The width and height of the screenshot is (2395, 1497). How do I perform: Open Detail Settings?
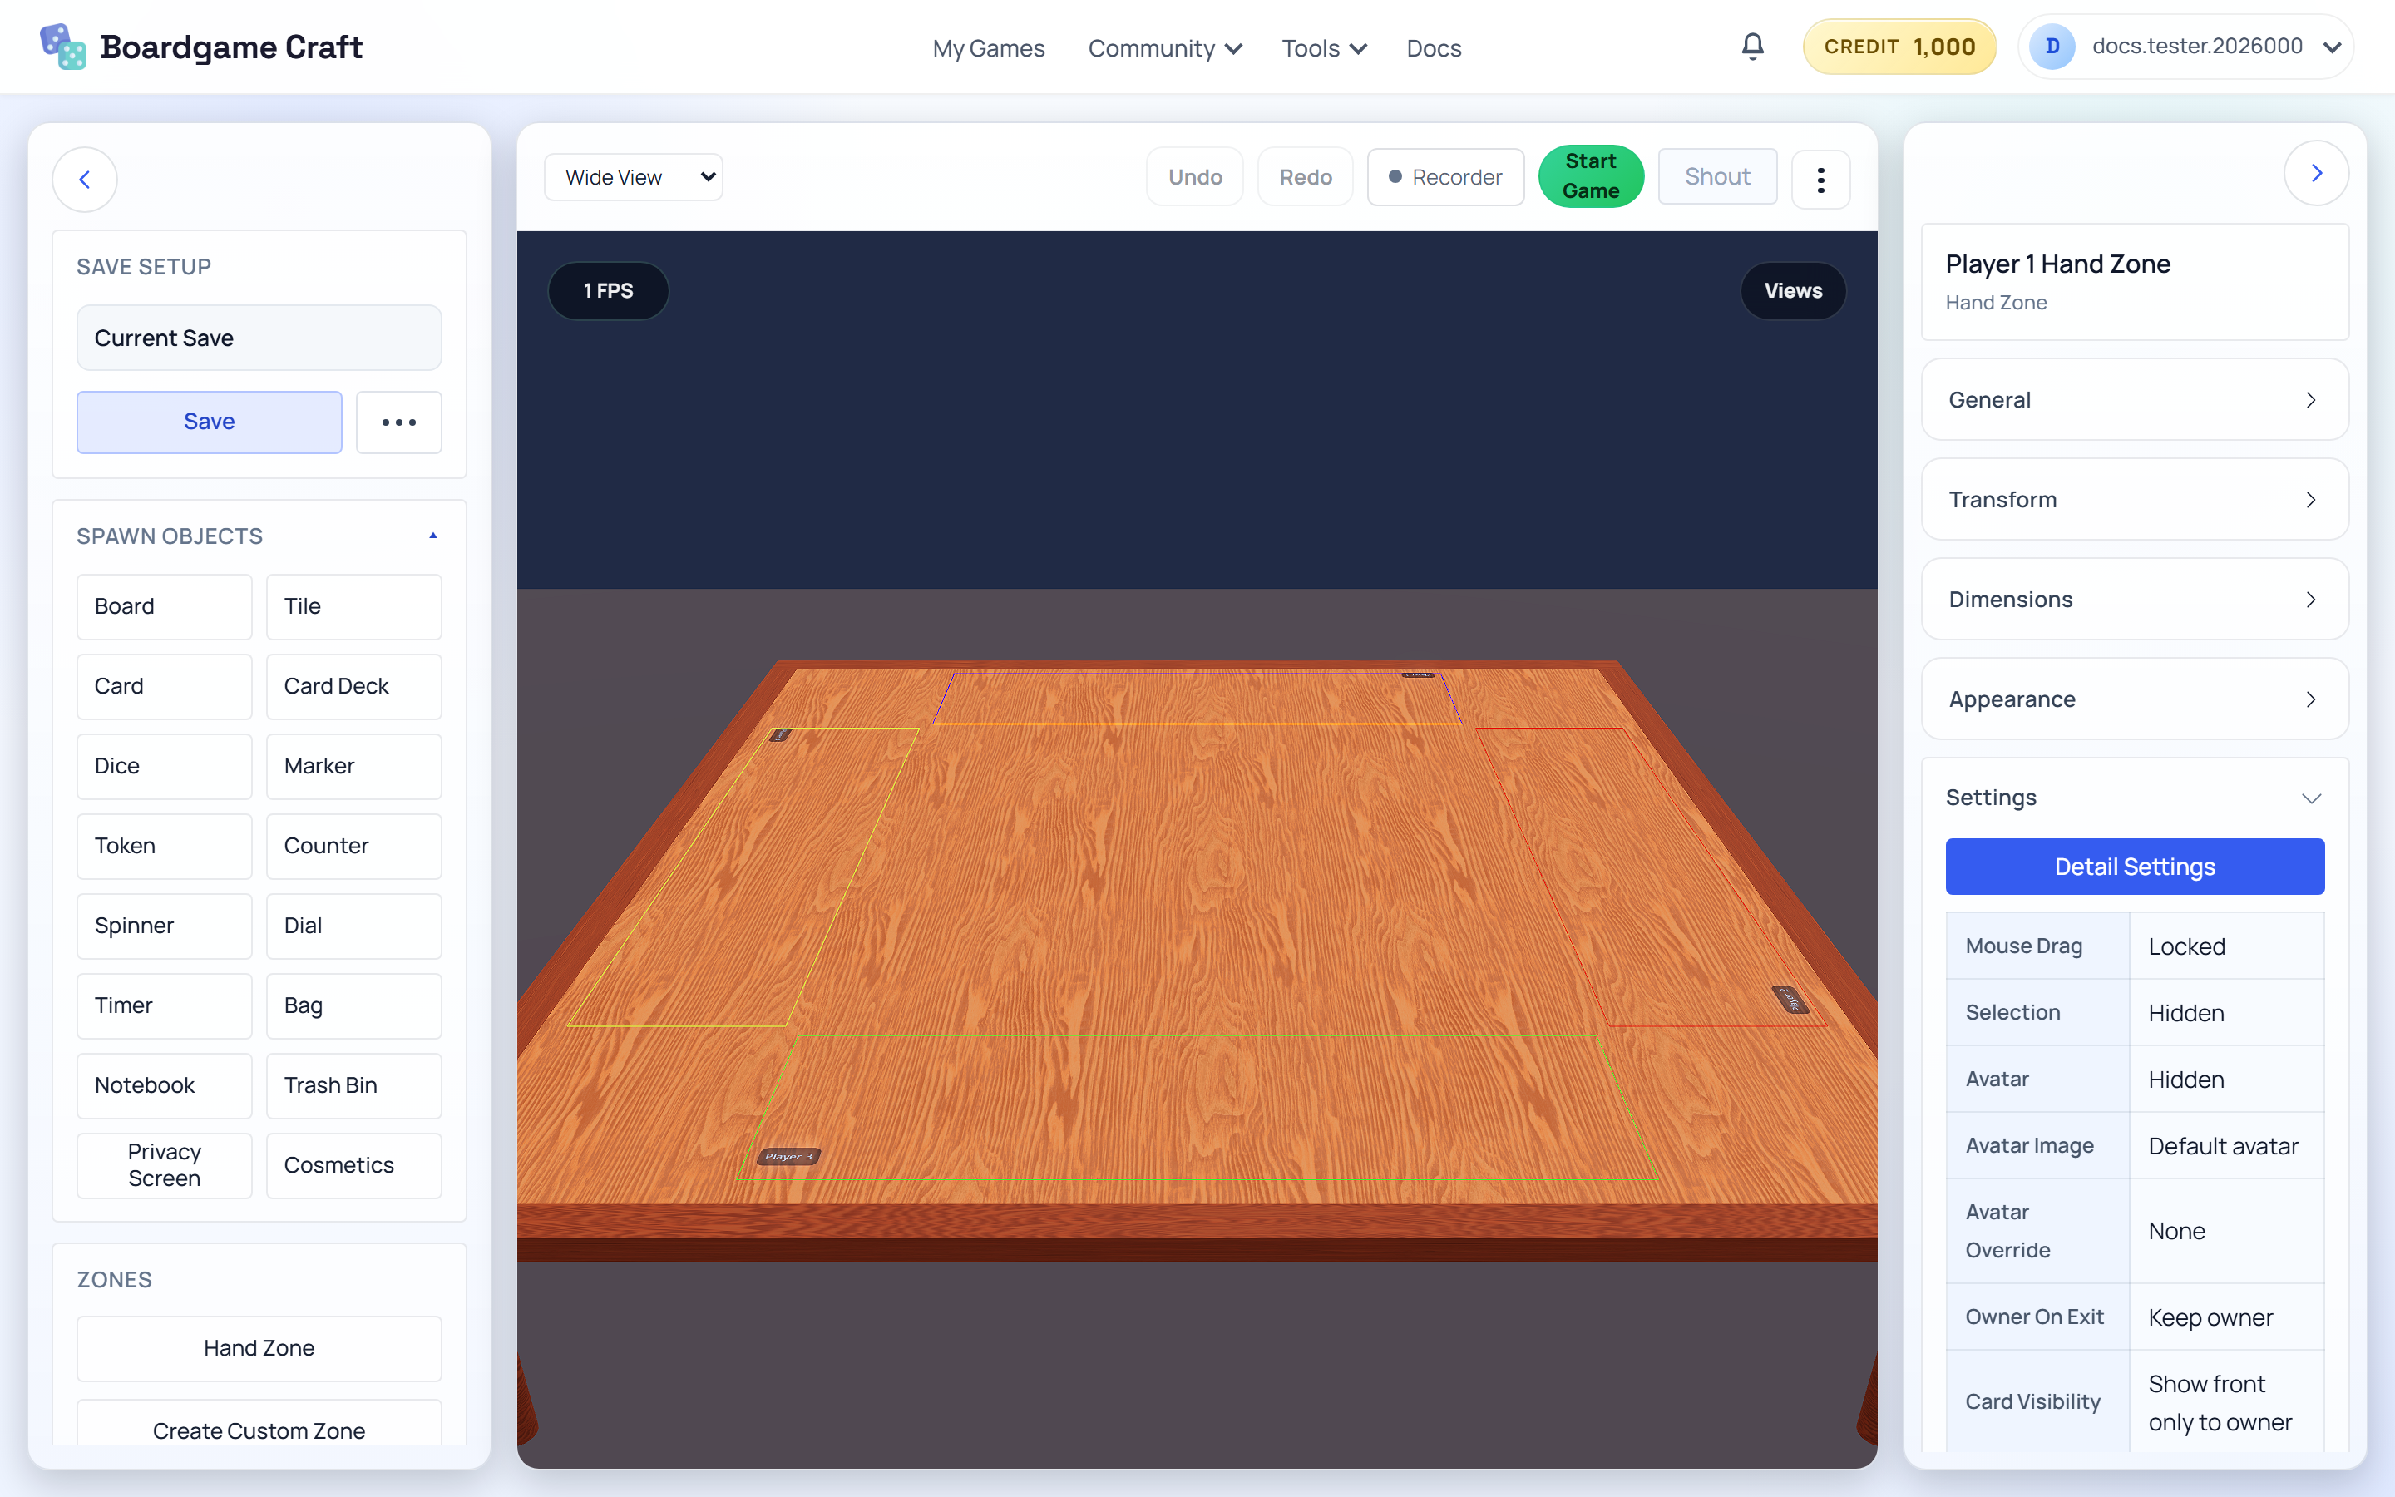(x=2135, y=867)
